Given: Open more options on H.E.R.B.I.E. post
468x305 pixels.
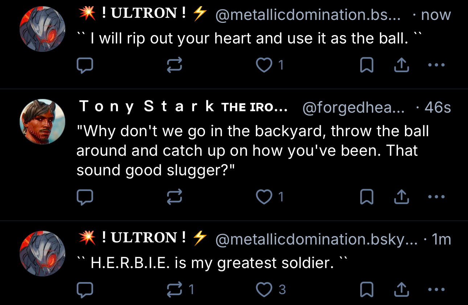Looking at the screenshot, I should point(436,289).
